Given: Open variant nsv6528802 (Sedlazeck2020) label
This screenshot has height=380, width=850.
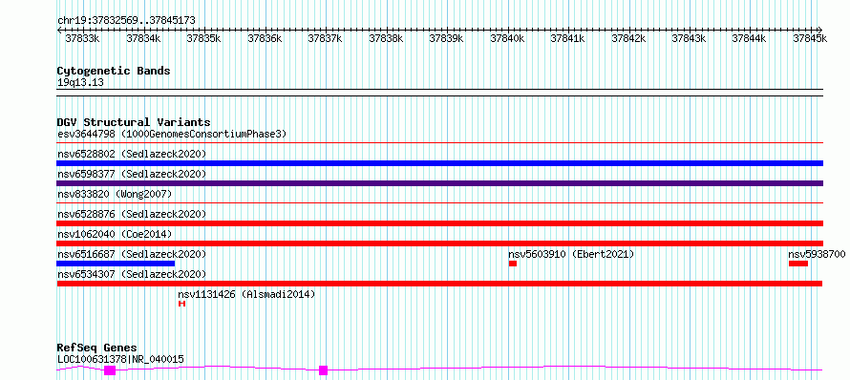Looking at the screenshot, I should tap(132, 154).
